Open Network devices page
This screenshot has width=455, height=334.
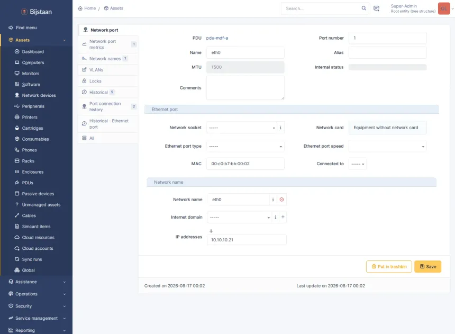click(39, 95)
